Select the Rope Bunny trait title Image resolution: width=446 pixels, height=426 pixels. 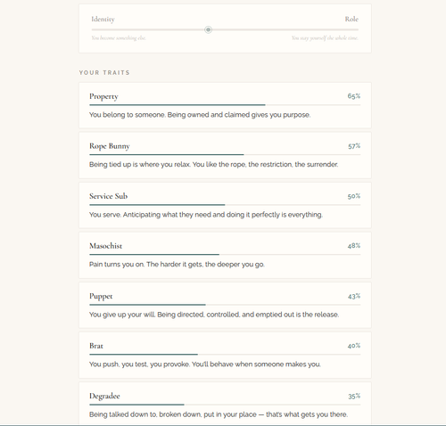pyautogui.click(x=110, y=146)
